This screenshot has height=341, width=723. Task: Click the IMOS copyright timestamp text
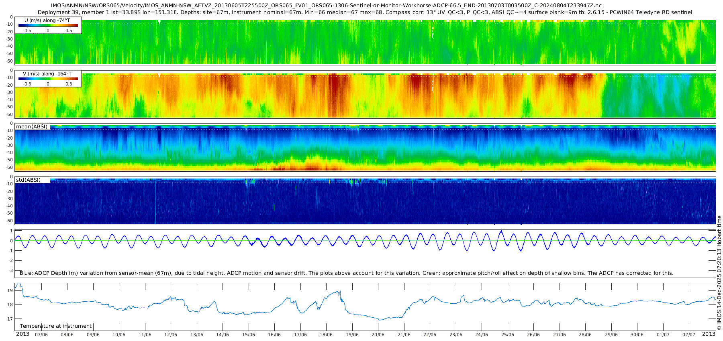[x=719, y=273]
